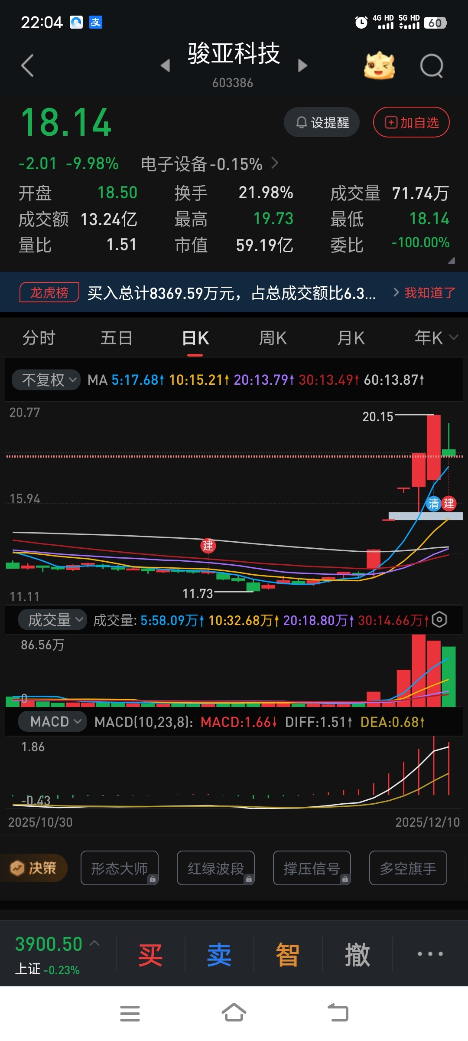Viewport: 468px width, 1041px height.
Task: Open 红绿波段 locked feature
Action: (x=216, y=868)
